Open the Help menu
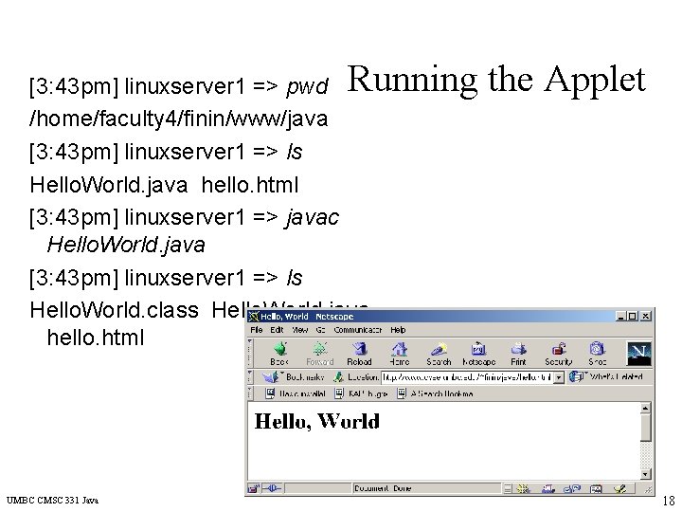Viewport: 682px width, 512px height. click(x=398, y=330)
